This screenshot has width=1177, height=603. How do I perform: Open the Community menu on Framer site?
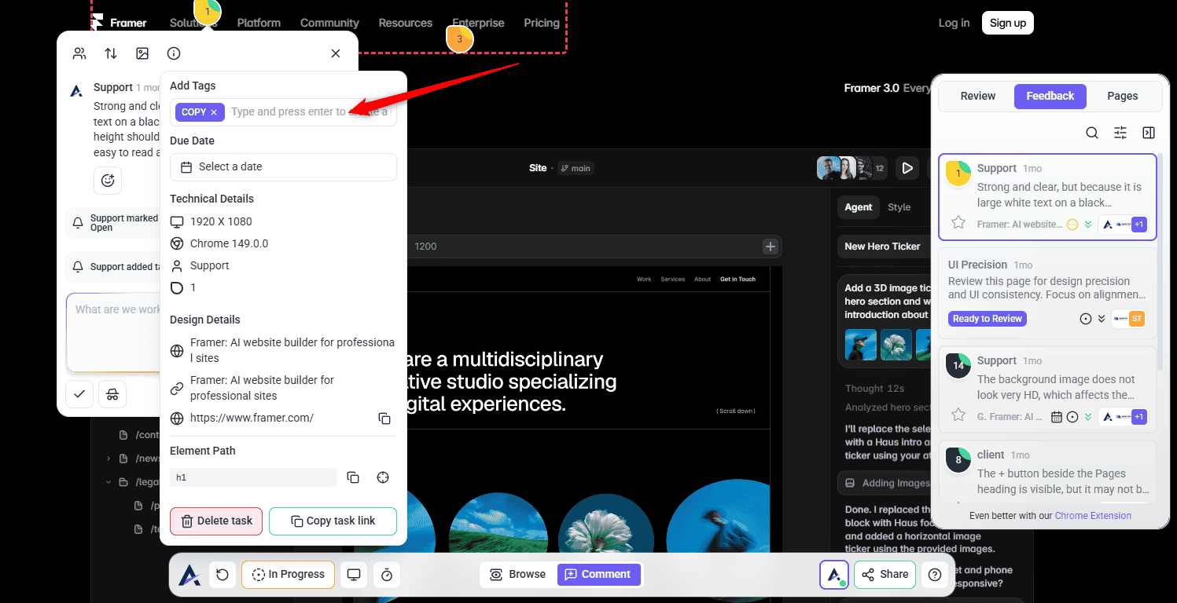329,23
